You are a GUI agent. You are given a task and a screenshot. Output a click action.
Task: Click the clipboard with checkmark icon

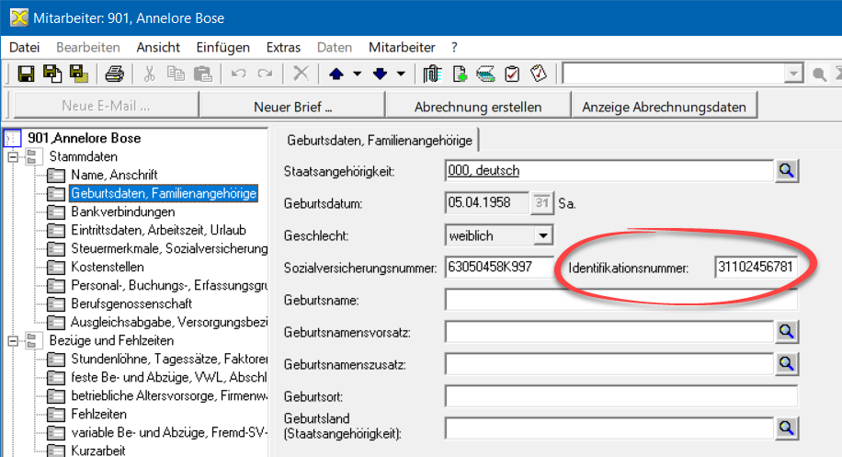point(512,74)
